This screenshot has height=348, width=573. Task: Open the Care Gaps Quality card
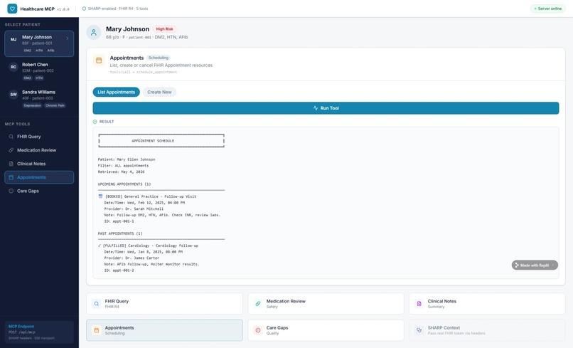[x=326, y=330]
